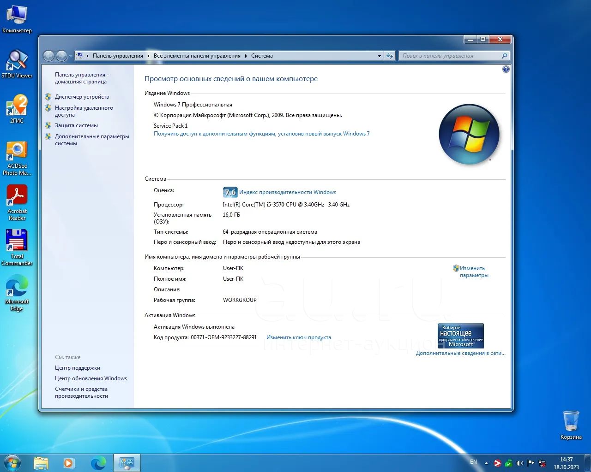Viewport: 591px width, 472px height.
Task: Open recent pages dropdown beside navigation arrows
Action: (x=71, y=56)
